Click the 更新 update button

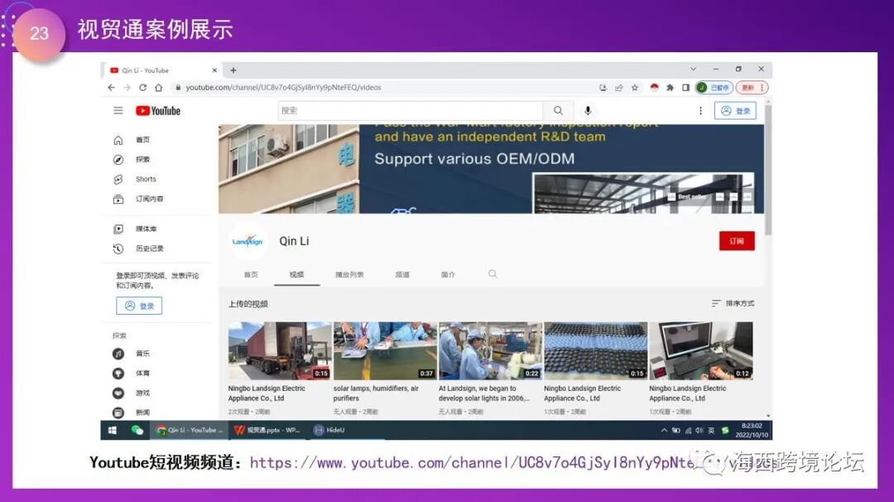[x=752, y=87]
